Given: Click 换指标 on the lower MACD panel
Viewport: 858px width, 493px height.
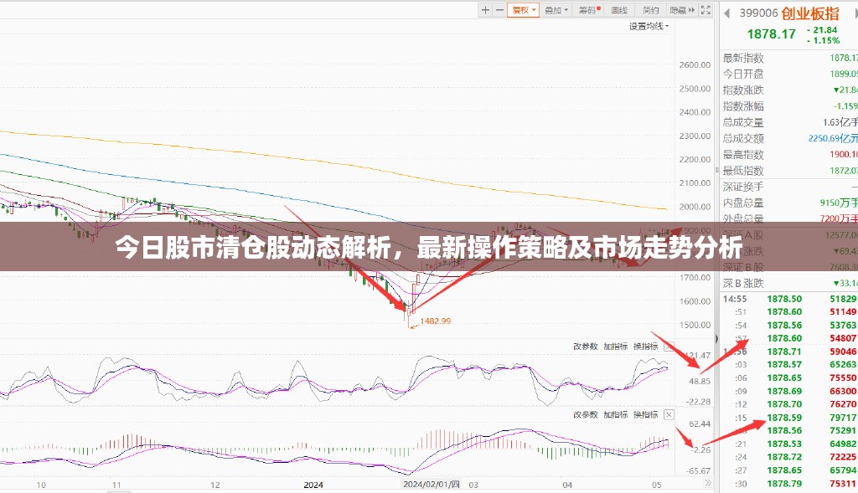Looking at the screenshot, I should 645,415.
